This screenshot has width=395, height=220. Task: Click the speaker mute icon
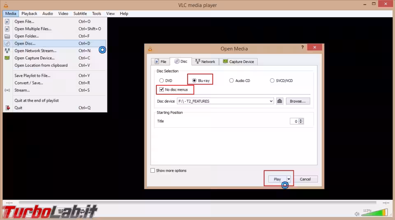357,214
